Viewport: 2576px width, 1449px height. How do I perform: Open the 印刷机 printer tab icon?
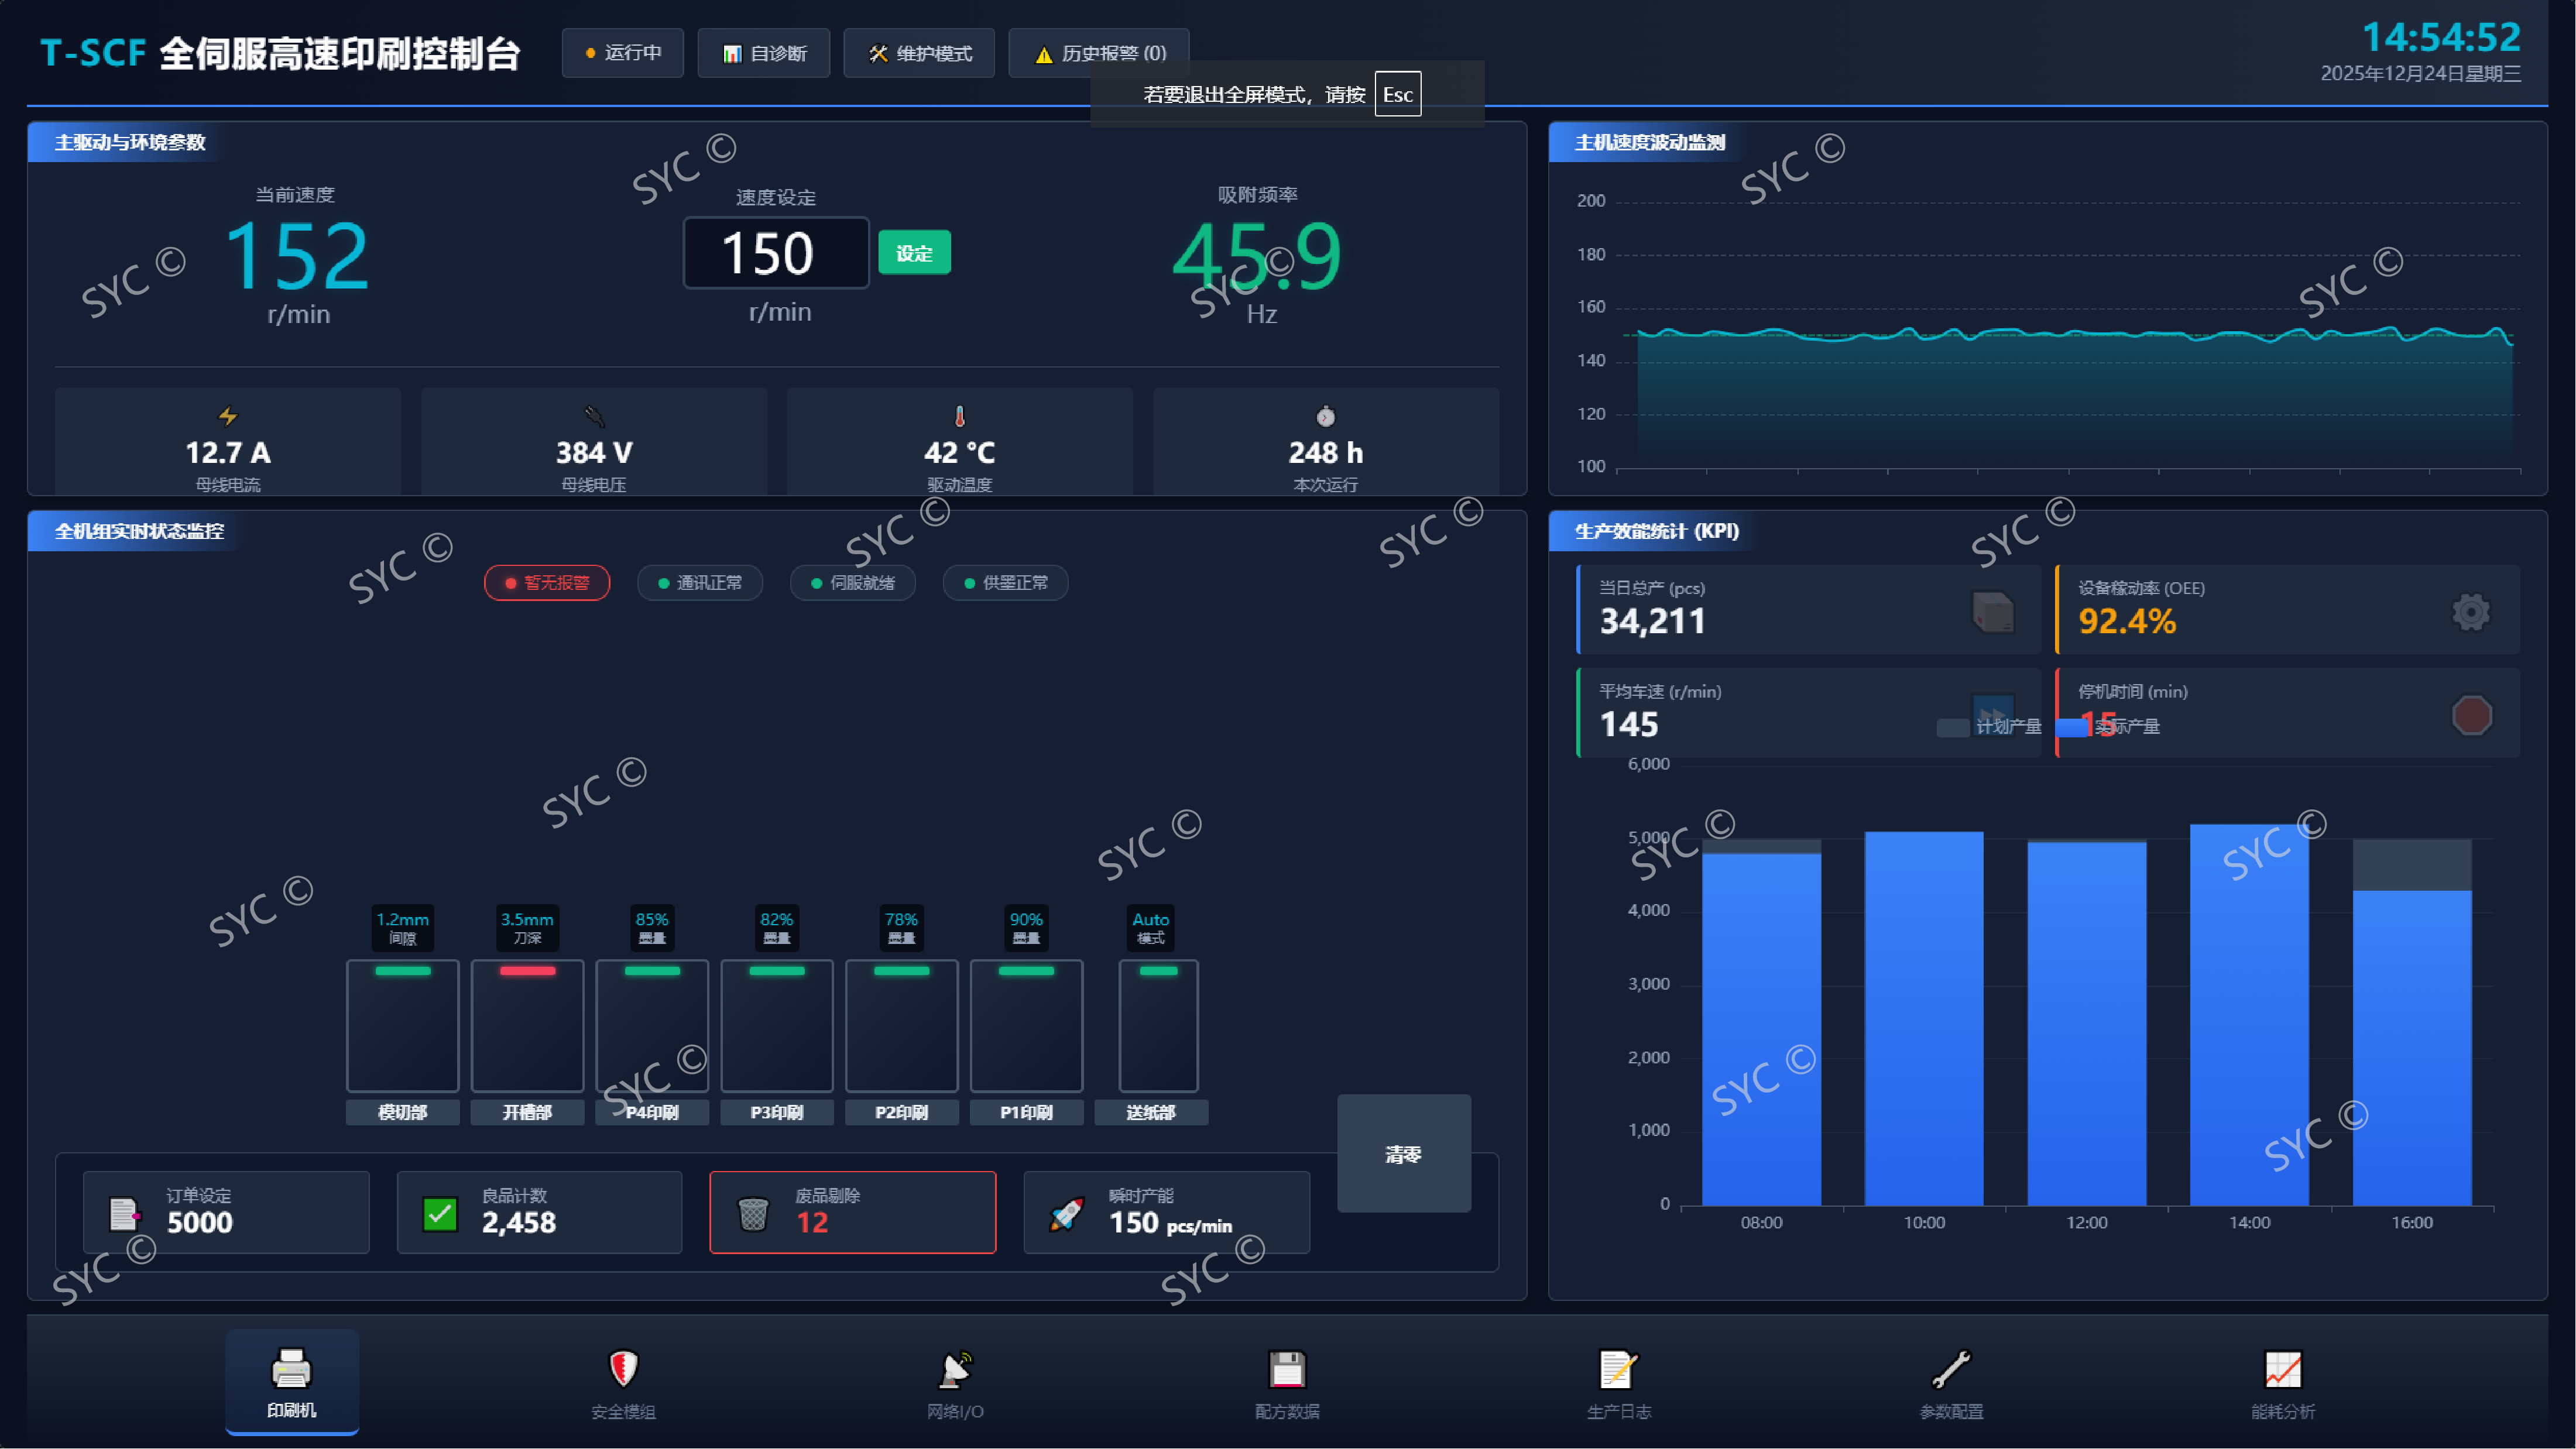coord(291,1369)
